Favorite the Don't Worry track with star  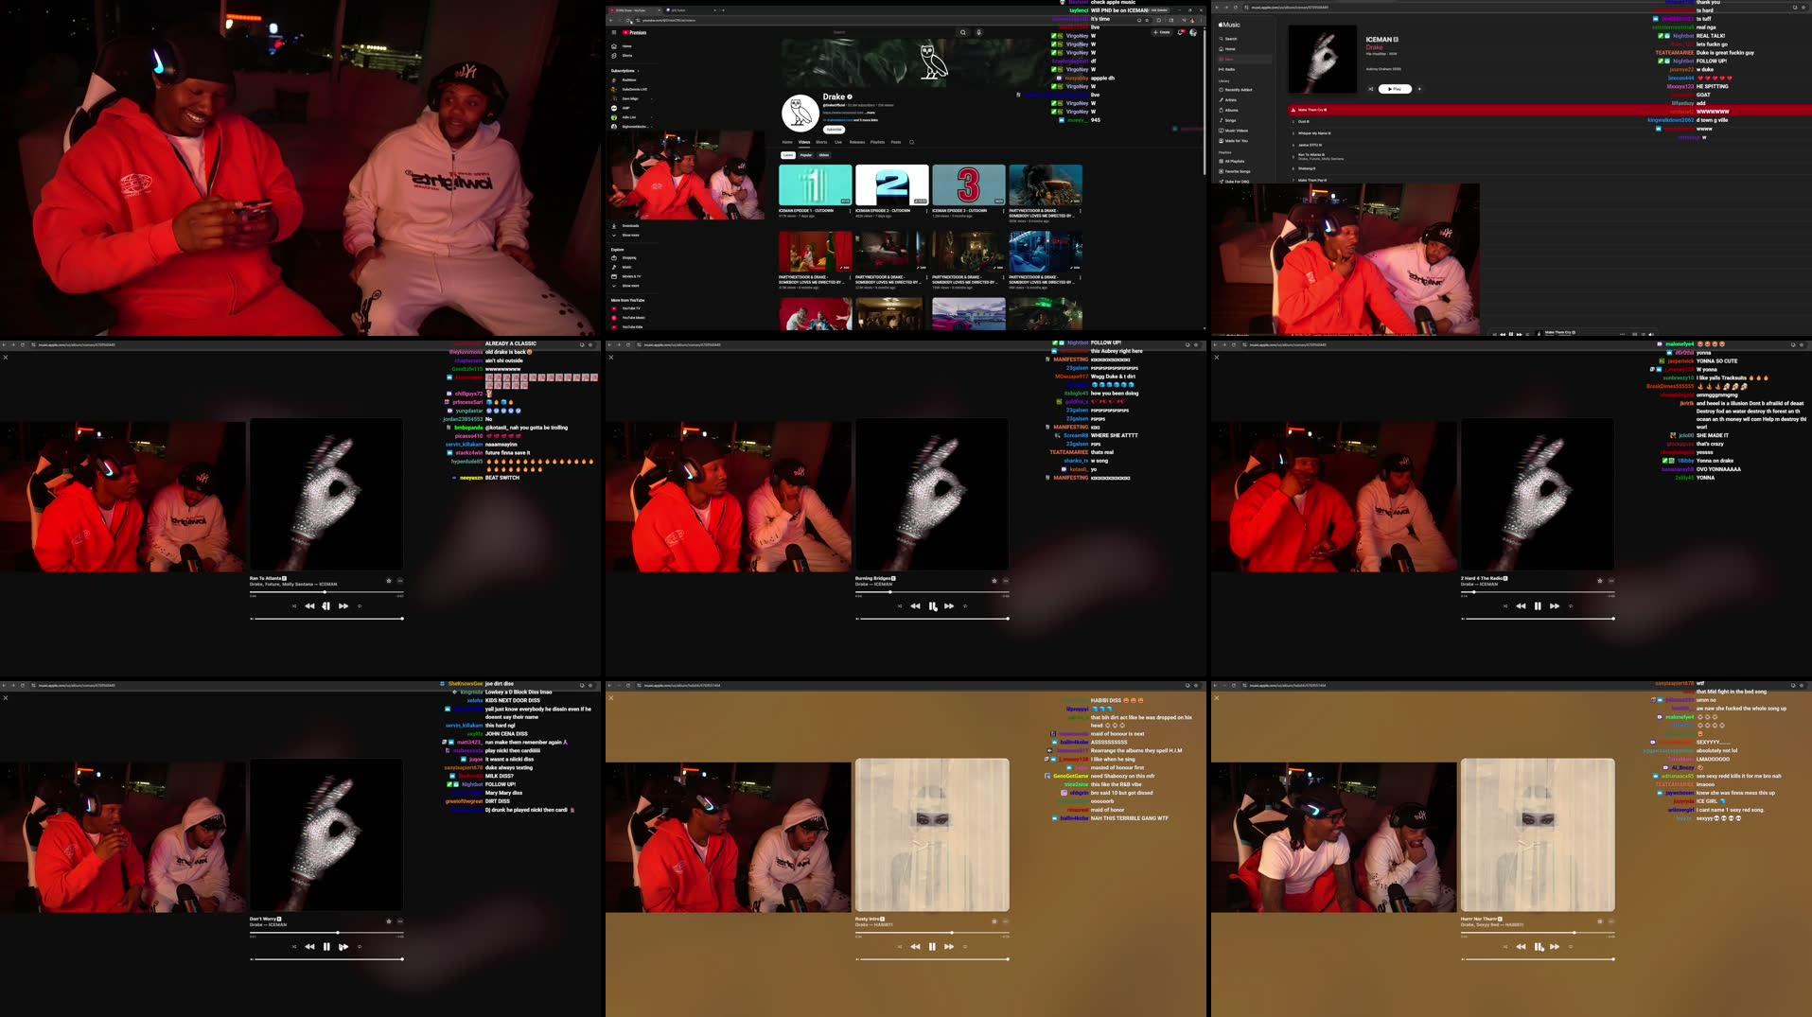(388, 921)
